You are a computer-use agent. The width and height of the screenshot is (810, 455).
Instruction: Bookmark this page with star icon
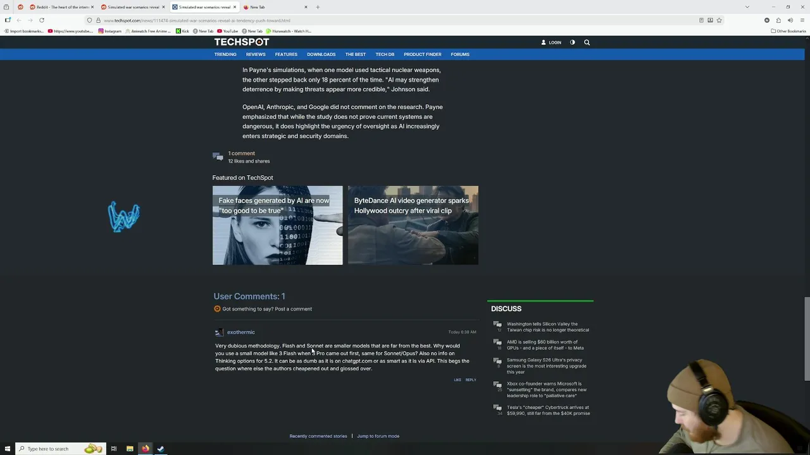tap(719, 20)
